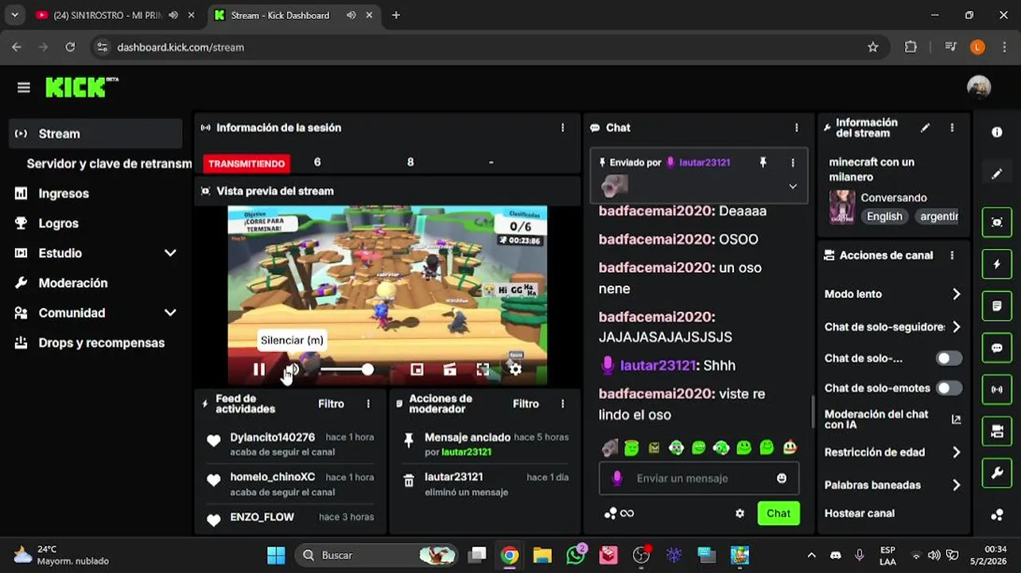
Task: Open the hamburger menu beside the Kick logo
Action: (24, 88)
